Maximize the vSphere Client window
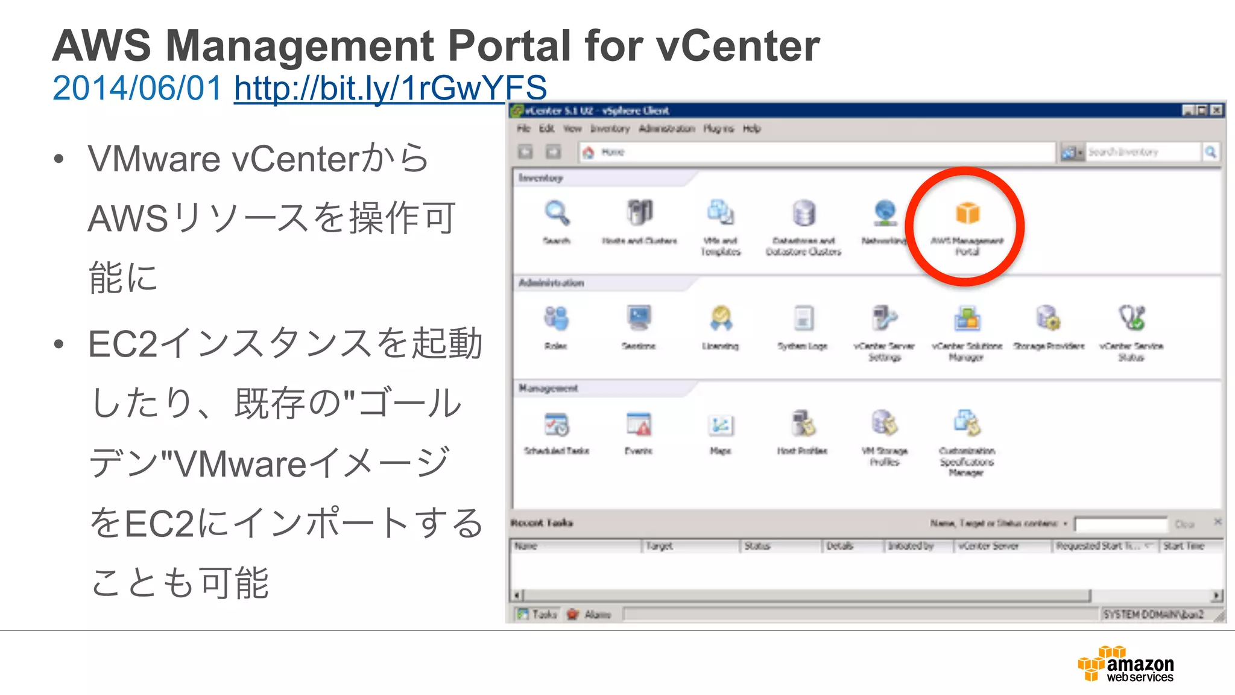The width and height of the screenshot is (1235, 695). coord(1202,110)
